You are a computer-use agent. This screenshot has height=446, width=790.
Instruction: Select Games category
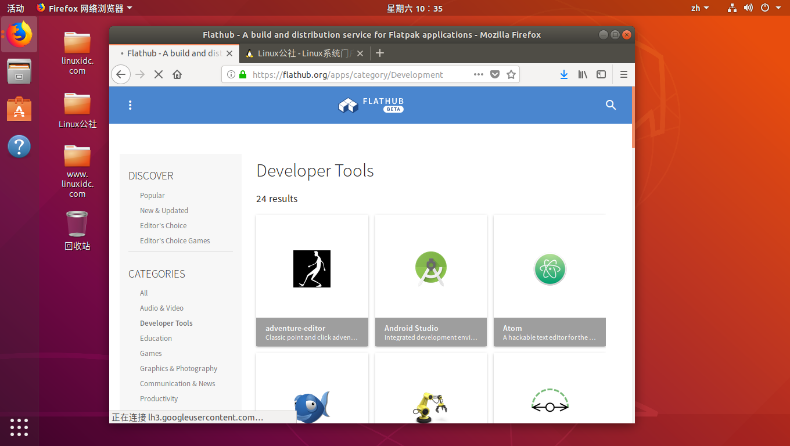pyautogui.click(x=151, y=354)
